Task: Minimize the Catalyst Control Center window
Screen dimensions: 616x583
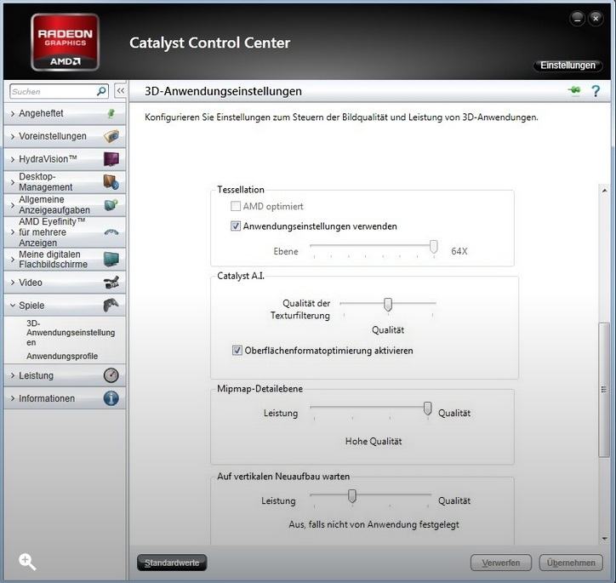Action: pyautogui.click(x=577, y=19)
